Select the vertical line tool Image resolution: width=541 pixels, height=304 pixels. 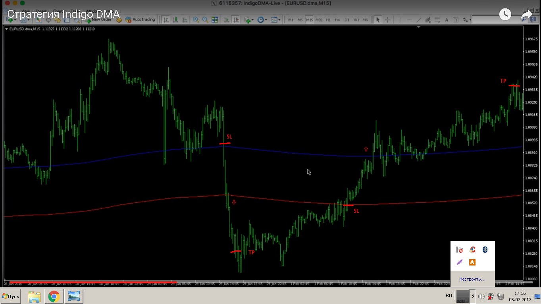pos(400,20)
